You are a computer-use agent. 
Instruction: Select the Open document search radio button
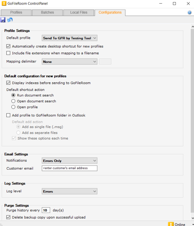tap(13, 101)
